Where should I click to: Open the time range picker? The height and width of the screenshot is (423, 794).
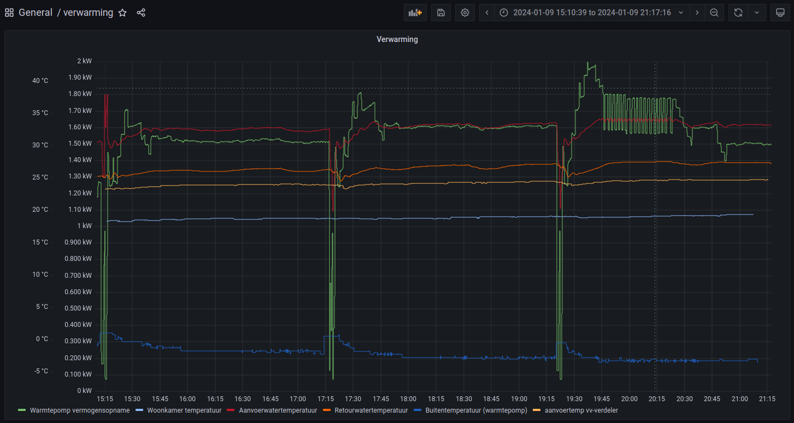pos(591,13)
